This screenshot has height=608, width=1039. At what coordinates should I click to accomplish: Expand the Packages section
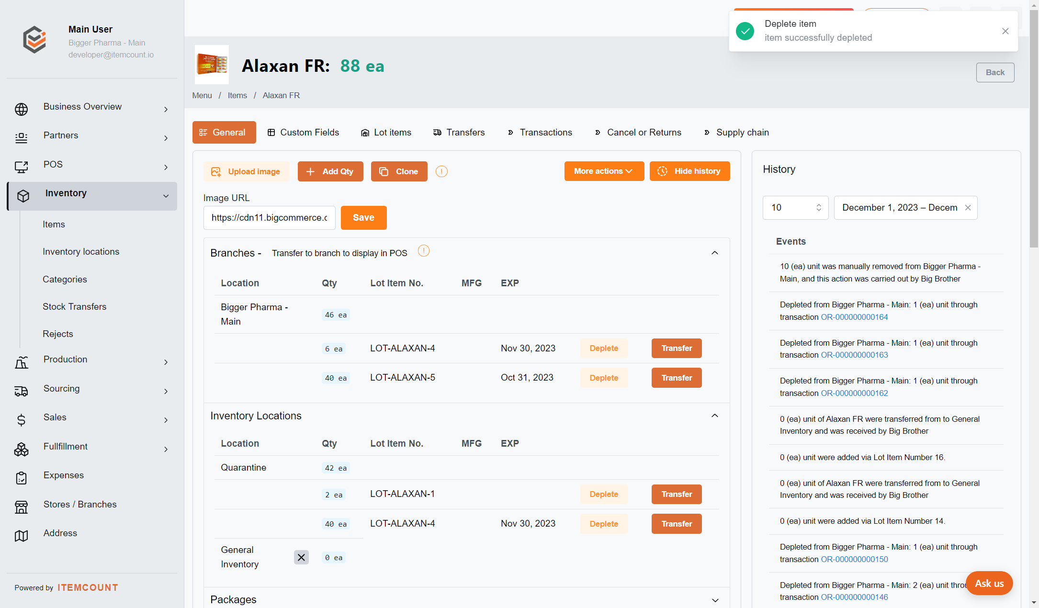coord(715,600)
